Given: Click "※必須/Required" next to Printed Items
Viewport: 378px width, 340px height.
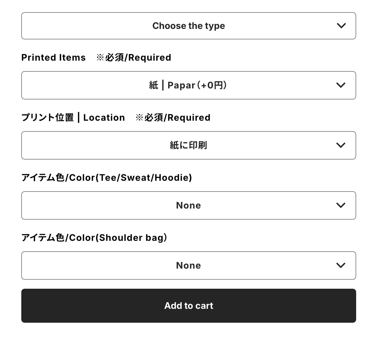Looking at the screenshot, I should [134, 58].
